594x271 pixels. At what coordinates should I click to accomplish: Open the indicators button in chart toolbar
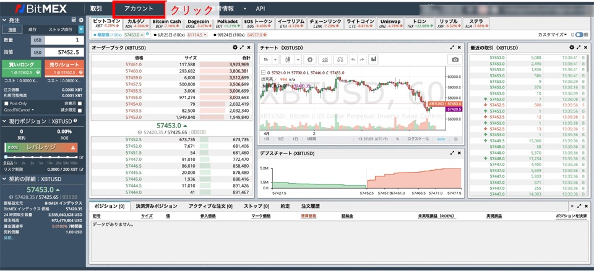[325, 59]
